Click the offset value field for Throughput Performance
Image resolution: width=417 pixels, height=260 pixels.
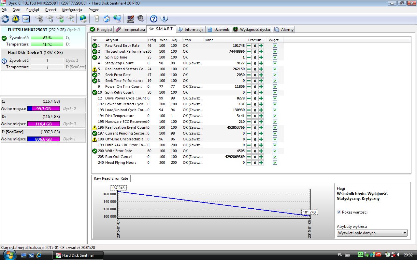(x=255, y=52)
